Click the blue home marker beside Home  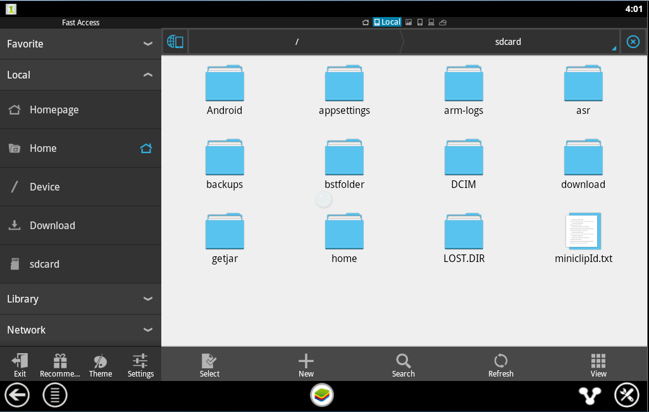[145, 148]
